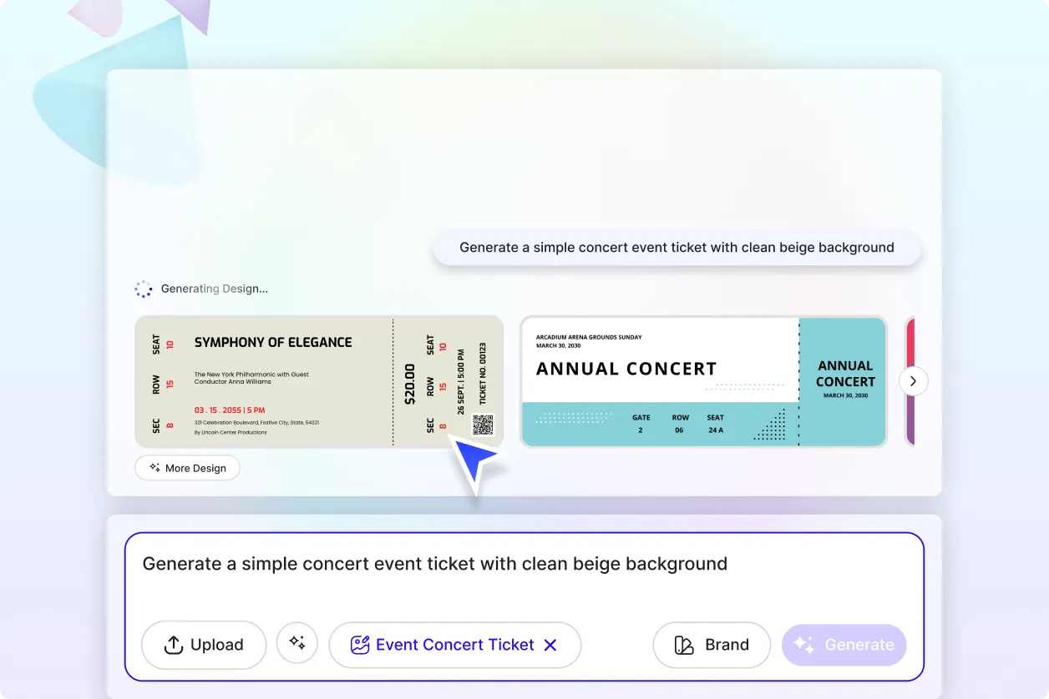This screenshot has width=1049, height=699.
Task: Expand more designs with the right chevron
Action: click(x=913, y=380)
